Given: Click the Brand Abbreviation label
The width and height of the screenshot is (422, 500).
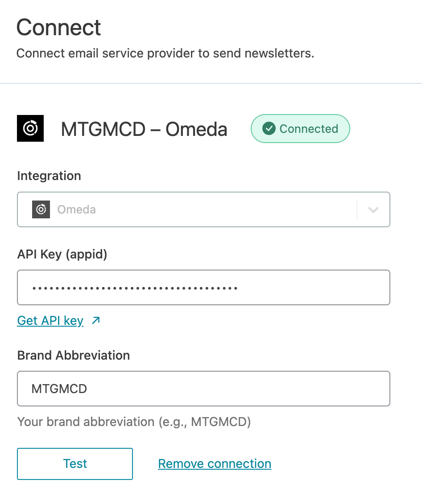Looking at the screenshot, I should coord(74,355).
